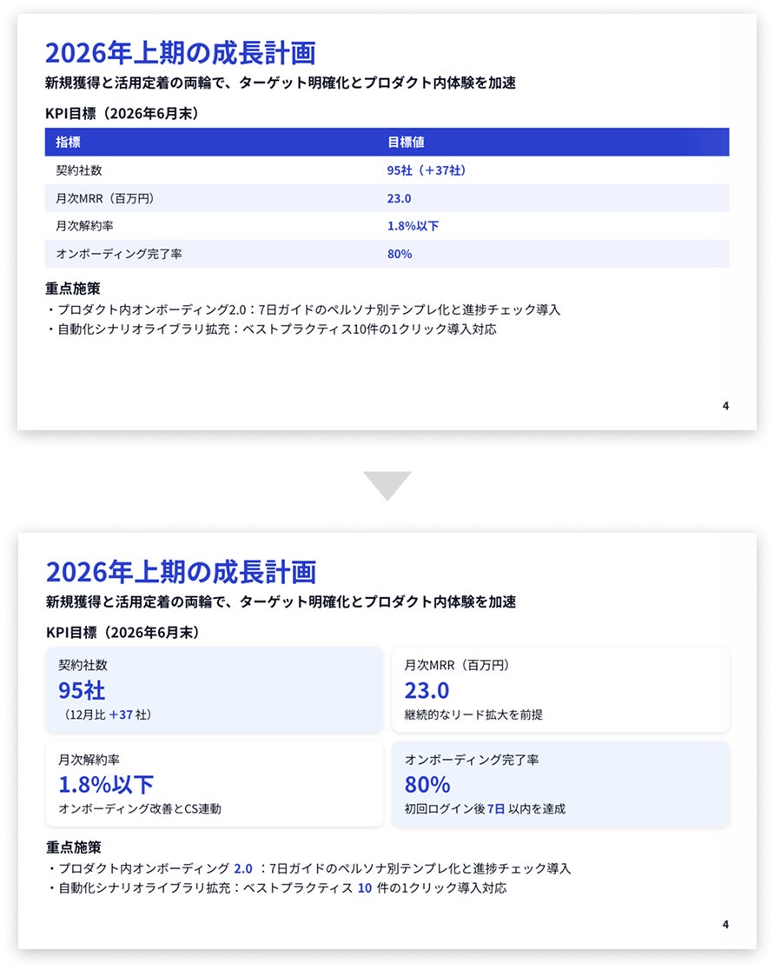The width and height of the screenshot is (774, 970).
Task: Click the title on the card slide
Action: (182, 572)
